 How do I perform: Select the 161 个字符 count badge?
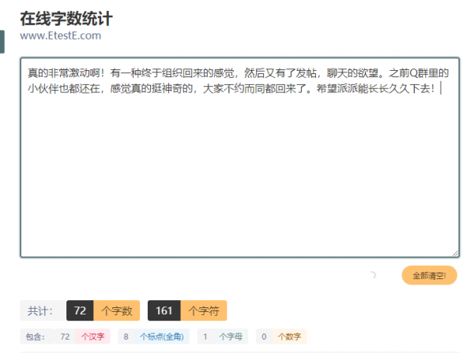tap(187, 310)
